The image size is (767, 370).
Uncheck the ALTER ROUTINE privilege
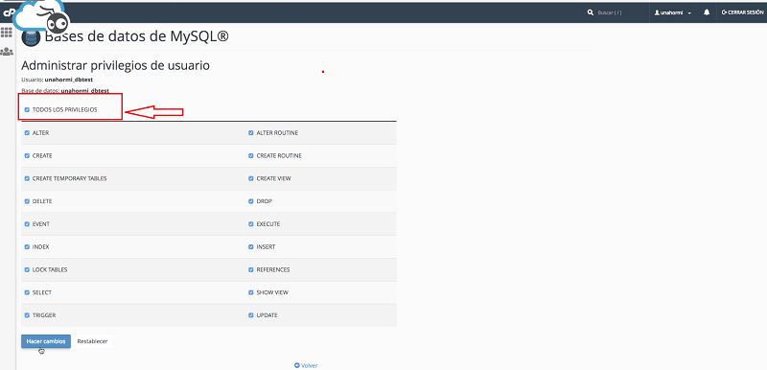click(251, 133)
